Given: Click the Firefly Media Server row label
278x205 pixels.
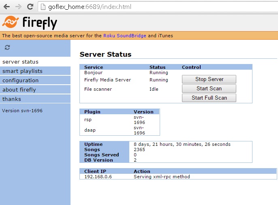Looking at the screenshot, I should (x=107, y=80).
